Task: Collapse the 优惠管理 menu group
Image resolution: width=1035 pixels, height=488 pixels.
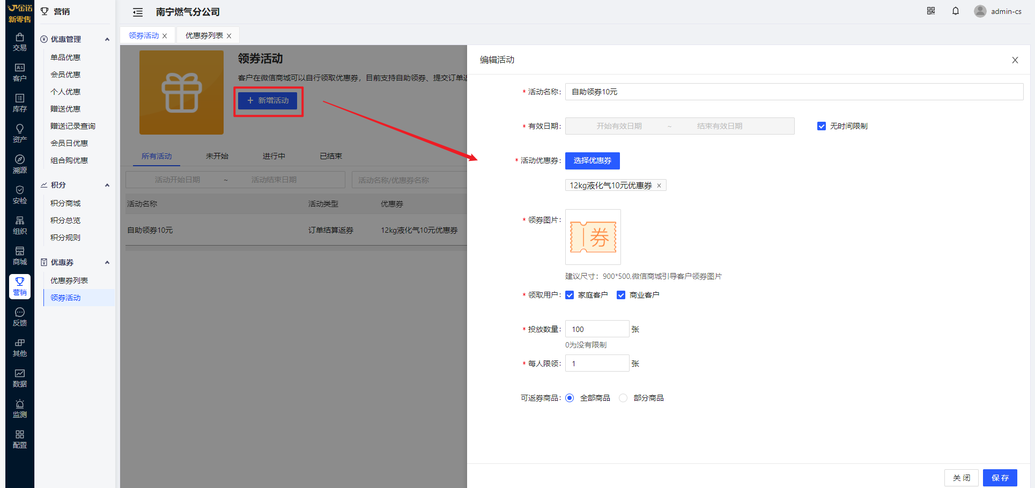Action: click(107, 39)
